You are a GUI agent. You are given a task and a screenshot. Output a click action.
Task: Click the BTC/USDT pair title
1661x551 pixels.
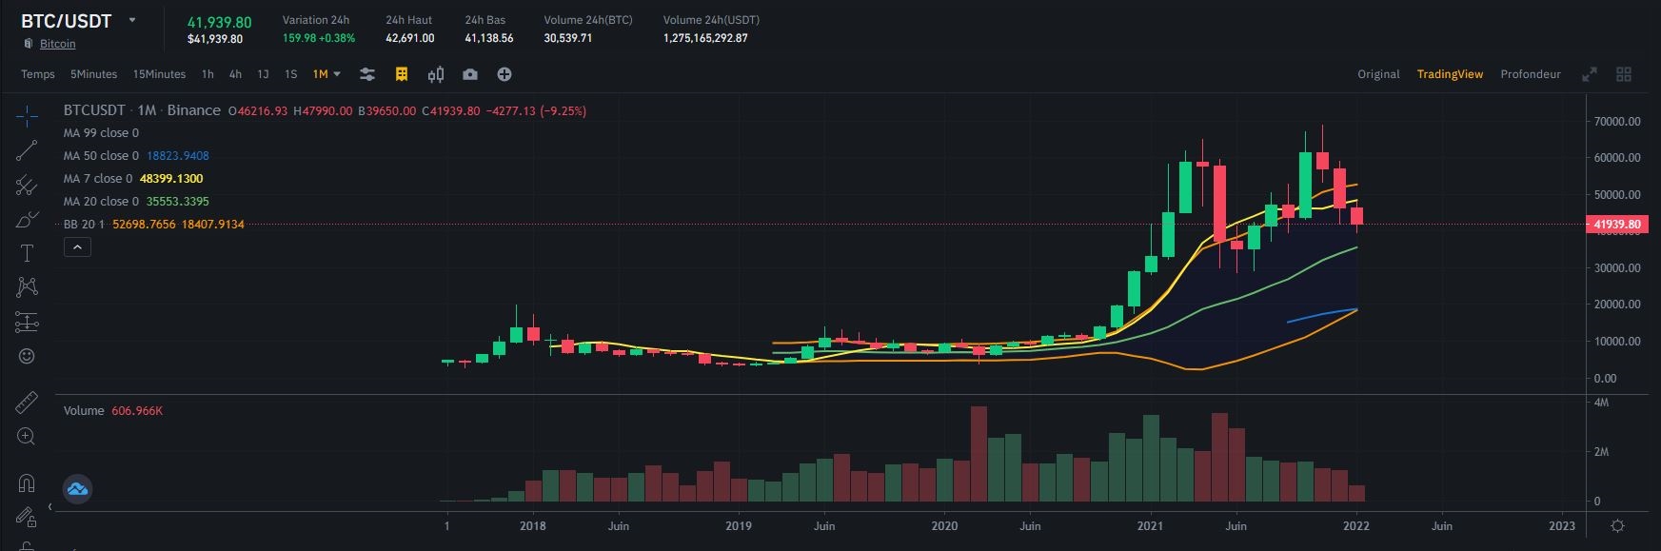point(66,21)
